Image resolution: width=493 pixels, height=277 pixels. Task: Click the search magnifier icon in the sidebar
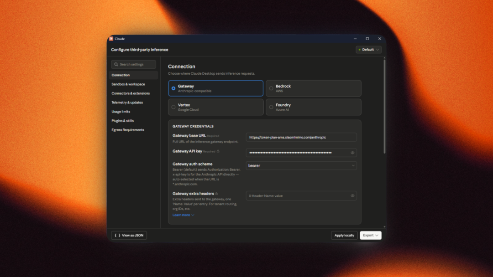116,64
